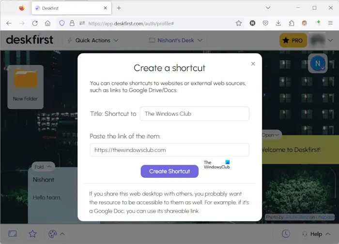Screen dimensions: 339x244
Task: Click the Hello team note text
Action: tap(46, 198)
